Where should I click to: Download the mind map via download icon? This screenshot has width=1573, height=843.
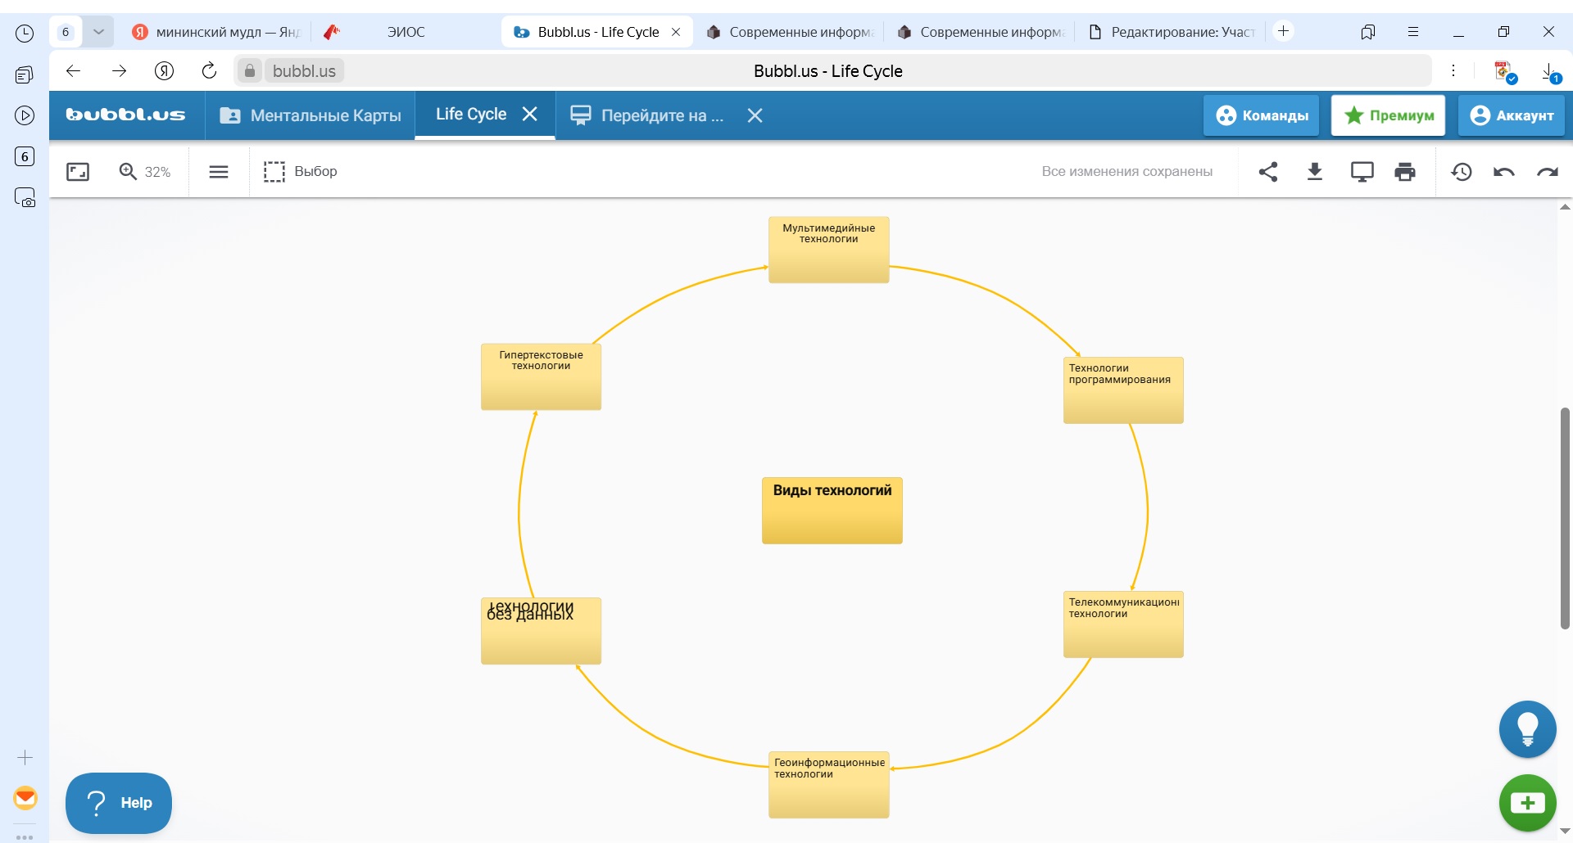pyautogui.click(x=1314, y=172)
